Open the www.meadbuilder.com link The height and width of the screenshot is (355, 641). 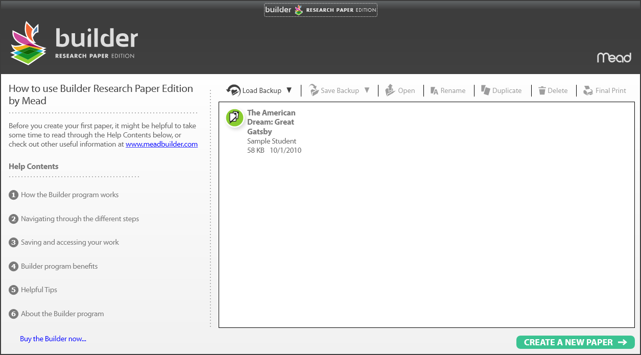161,144
